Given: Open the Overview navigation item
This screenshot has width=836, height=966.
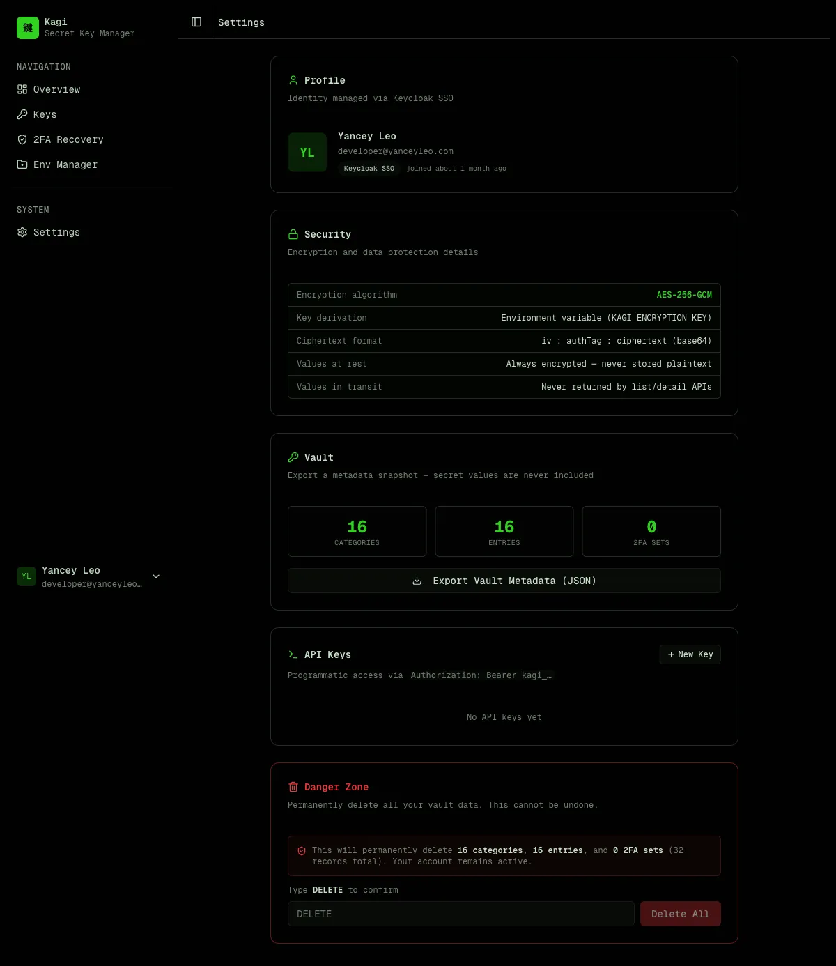Looking at the screenshot, I should 56,89.
